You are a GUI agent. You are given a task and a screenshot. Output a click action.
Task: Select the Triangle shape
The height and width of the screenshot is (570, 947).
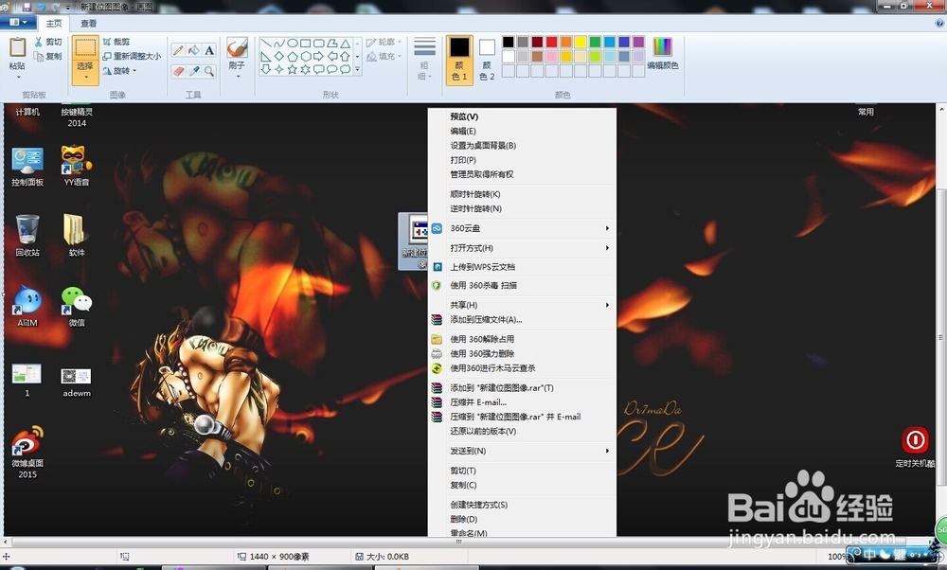tap(346, 44)
